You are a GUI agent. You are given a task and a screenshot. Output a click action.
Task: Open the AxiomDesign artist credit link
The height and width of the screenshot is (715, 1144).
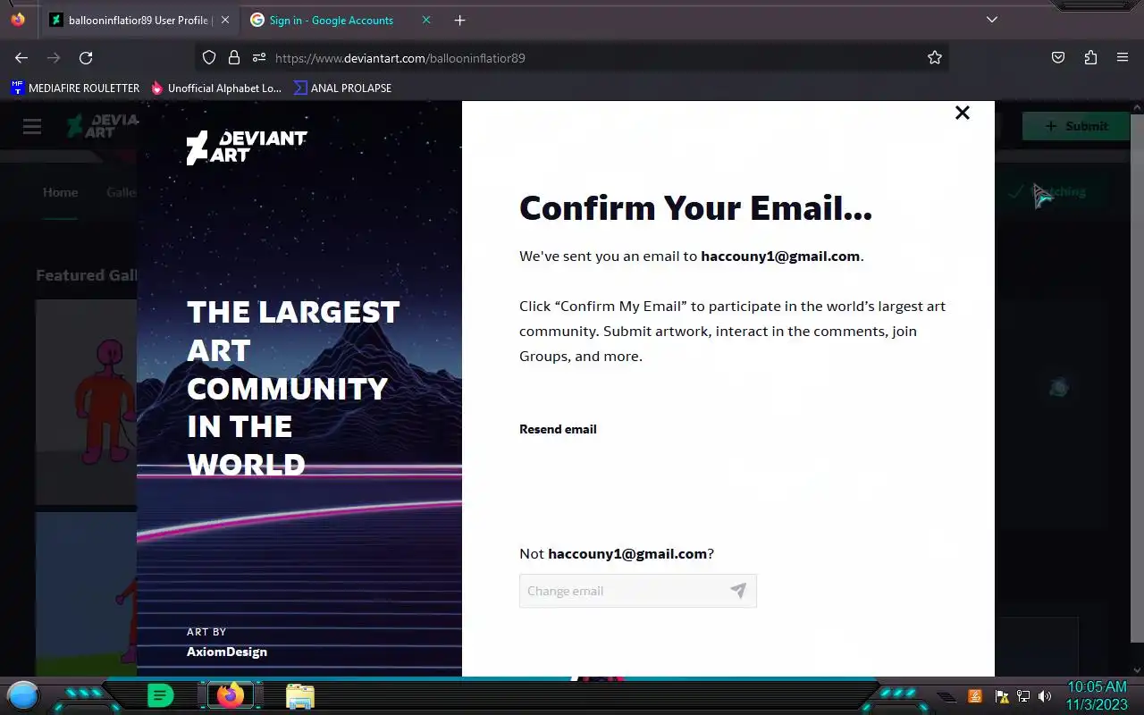(x=227, y=652)
